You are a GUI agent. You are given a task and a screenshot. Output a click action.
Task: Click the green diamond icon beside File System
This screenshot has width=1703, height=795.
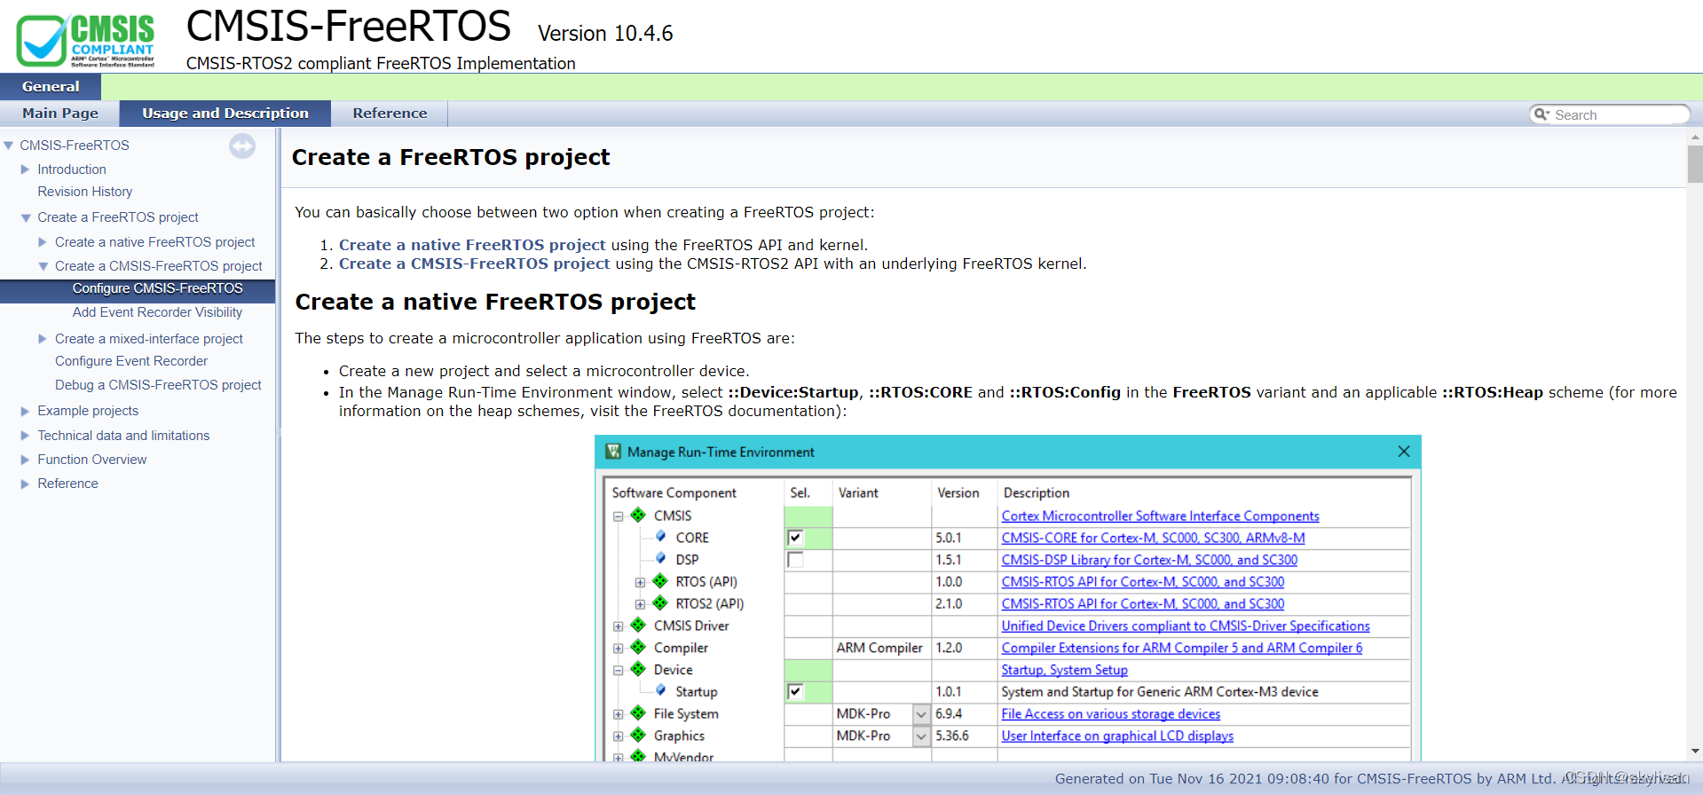click(638, 713)
